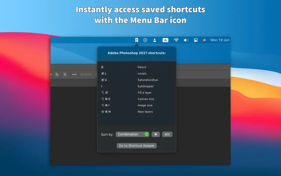Click the Adobe Photoshop 2021 shortcuts heading
The image size is (281, 176).
[137, 53]
